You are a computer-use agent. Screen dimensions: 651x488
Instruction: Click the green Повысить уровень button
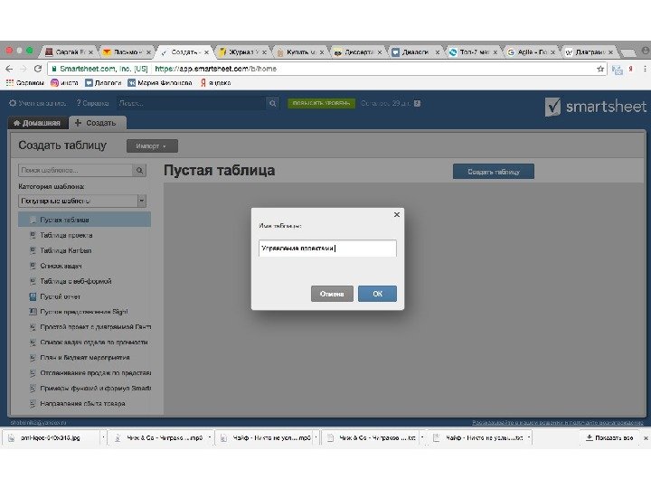(321, 103)
